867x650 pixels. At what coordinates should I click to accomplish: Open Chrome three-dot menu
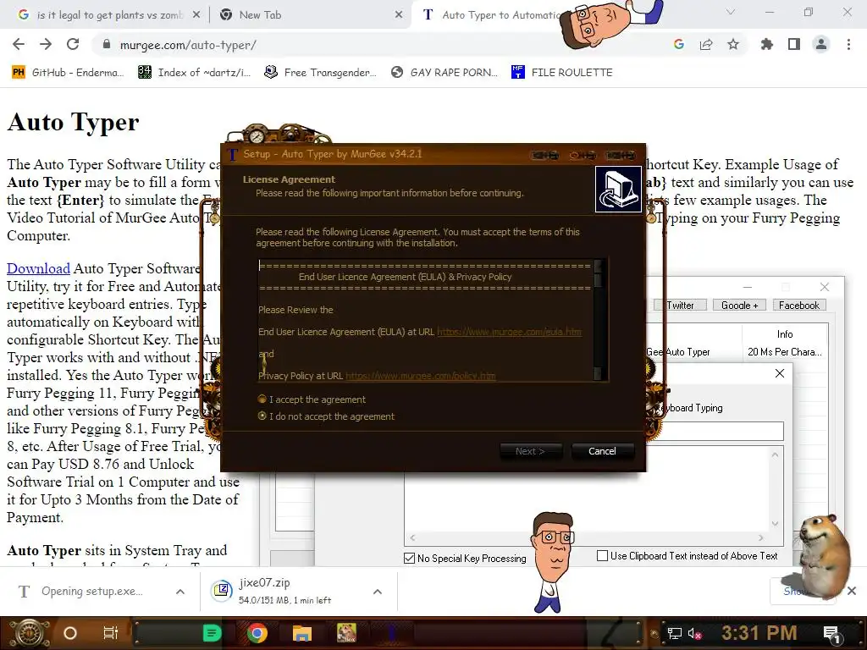pos(848,44)
